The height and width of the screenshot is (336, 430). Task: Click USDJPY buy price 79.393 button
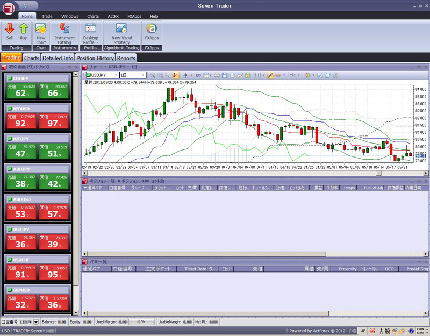click(54, 242)
